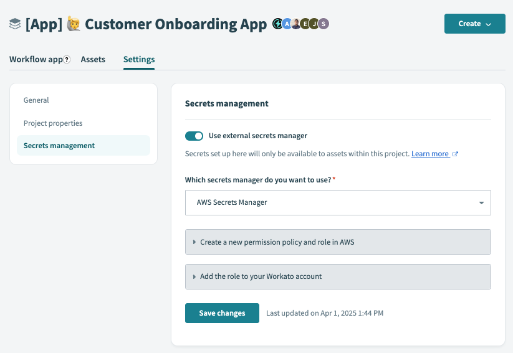The width and height of the screenshot is (513, 353).
Task: Click the help icon next to Workflow app
Action: pos(67,60)
